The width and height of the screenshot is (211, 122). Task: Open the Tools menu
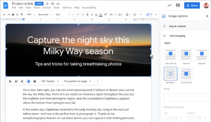(56, 8)
